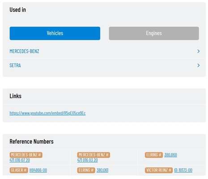This screenshot has width=208, height=179.
Task: Expand the MERCEDES-BENZ chevron arrow
Action: (x=199, y=51)
